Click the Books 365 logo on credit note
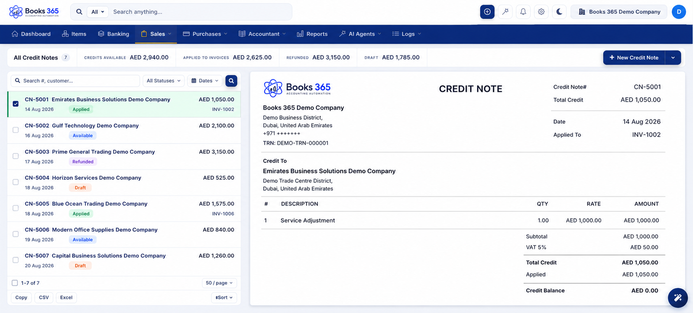This screenshot has height=313, width=693. tap(297, 88)
